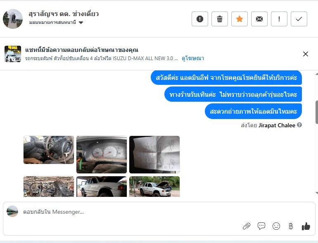Viewport: 318px width, 243px height.
Task: Toggle the orange star follow-up marker
Action: tap(240, 19)
